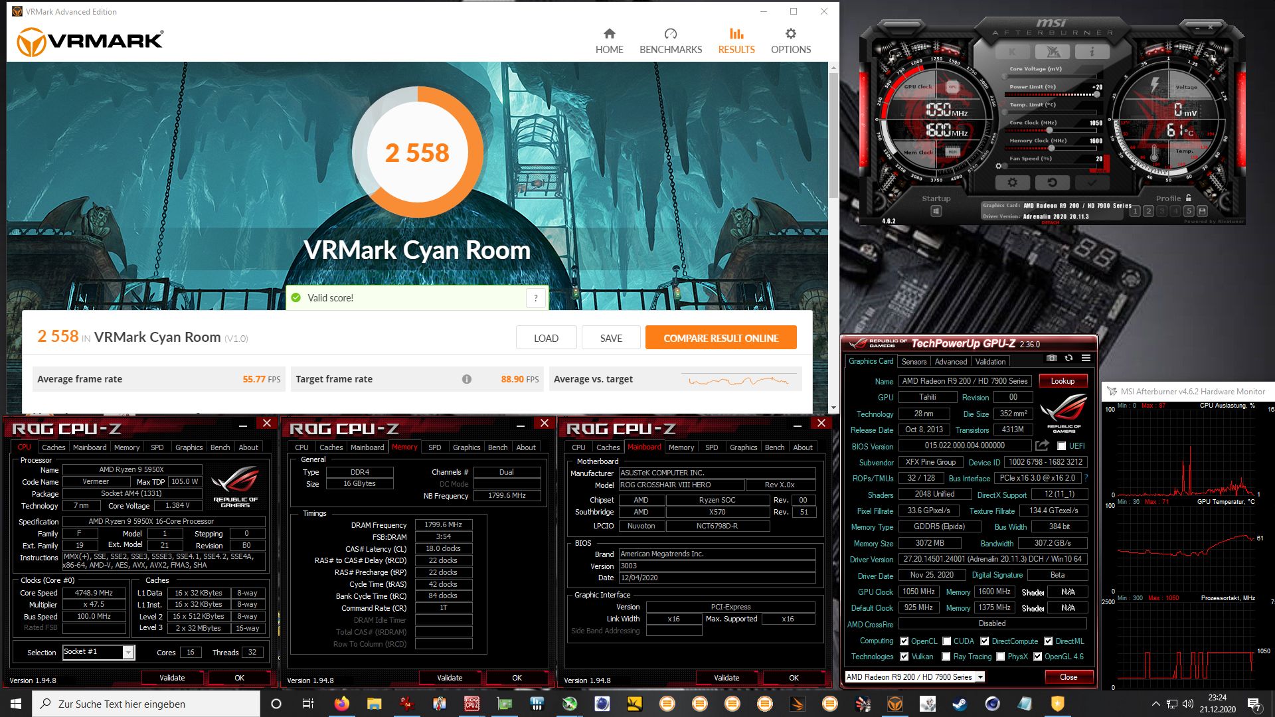Click the target frame rate info icon
Image resolution: width=1275 pixels, height=717 pixels.
(467, 379)
